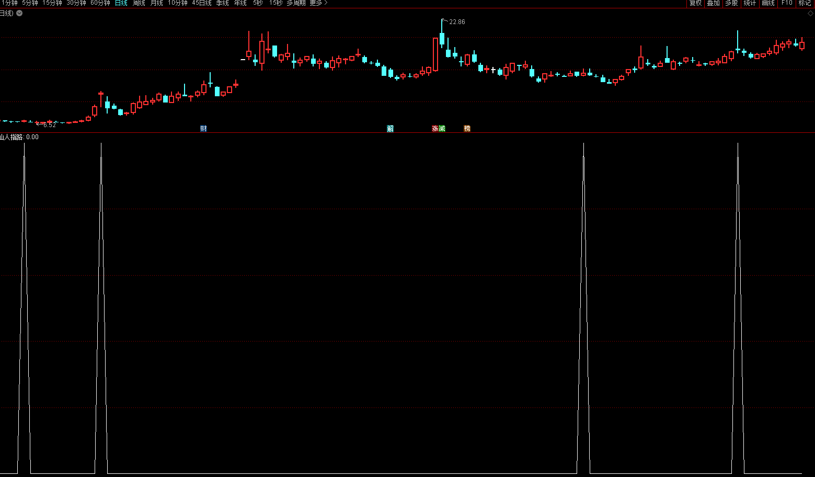Toggle 叠加 overlay comparison
Image resolution: width=815 pixels, height=477 pixels.
[x=713, y=3]
